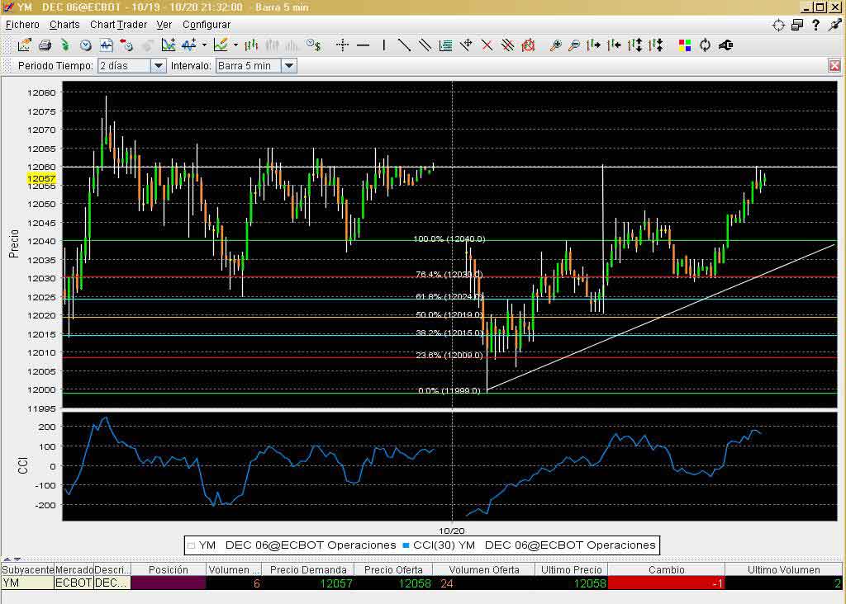Select the vertical line drawing tool
Screen dimensions: 846x604
pyautogui.click(x=383, y=45)
